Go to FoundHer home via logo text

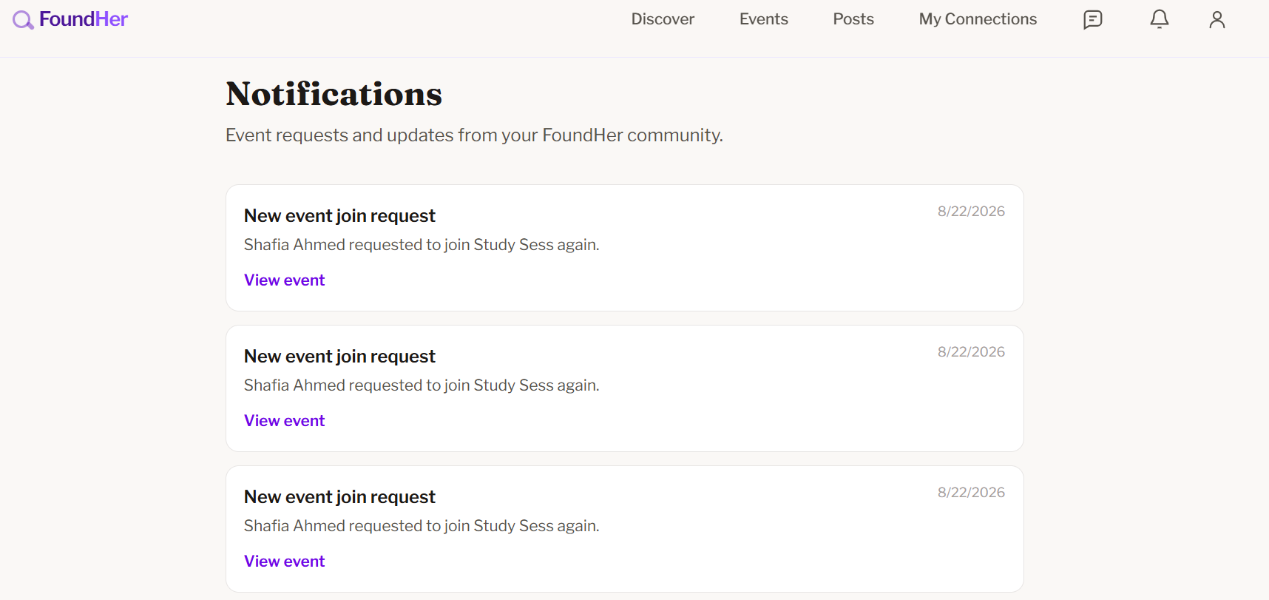pos(84,19)
